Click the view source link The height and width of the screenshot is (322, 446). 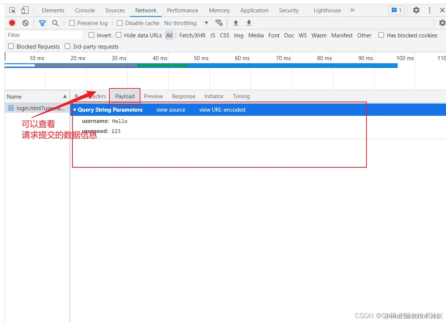(x=171, y=110)
